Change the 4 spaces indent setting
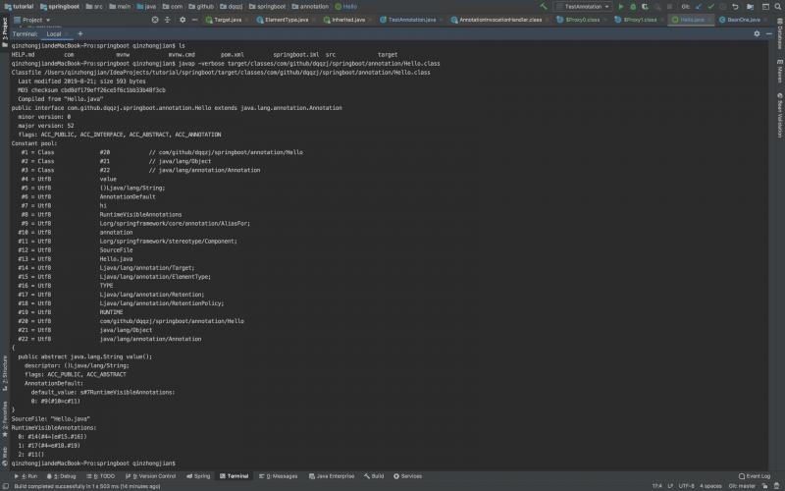The width and height of the screenshot is (785, 491). point(710,486)
